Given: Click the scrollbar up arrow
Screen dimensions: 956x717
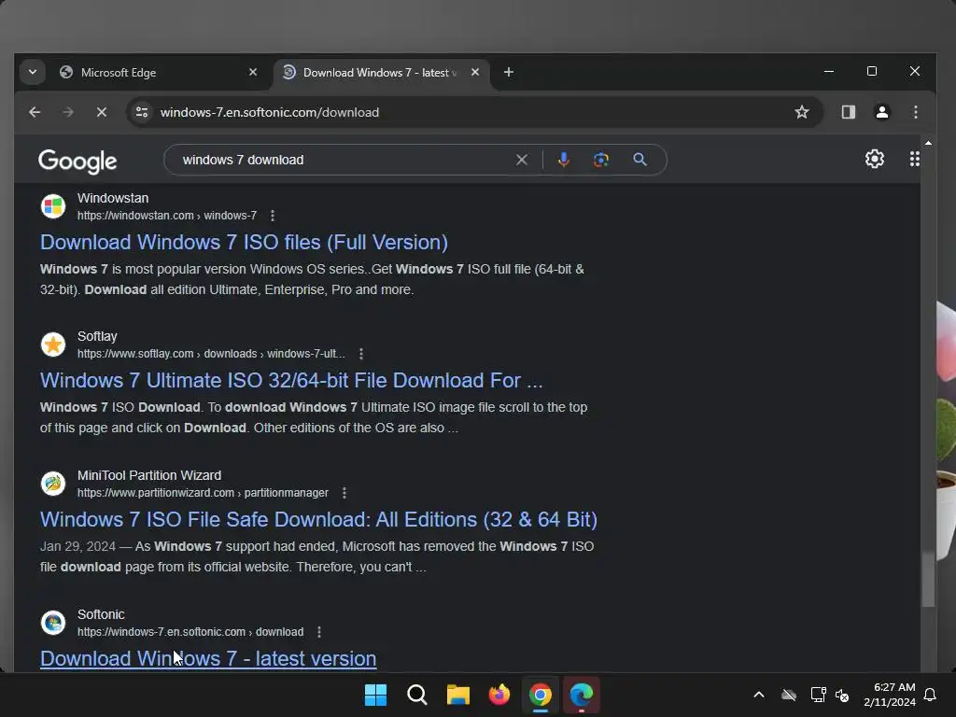Looking at the screenshot, I should click(928, 143).
